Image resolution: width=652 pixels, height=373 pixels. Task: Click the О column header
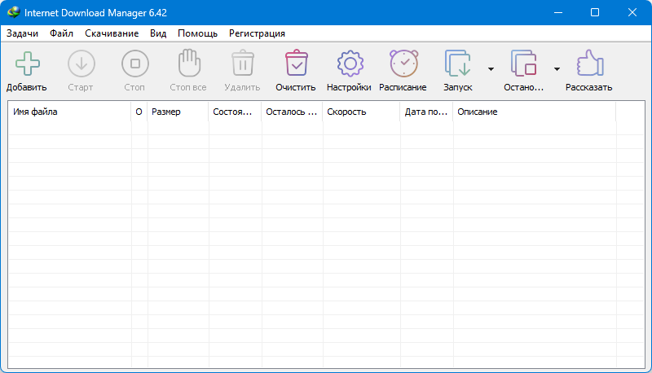(x=139, y=112)
